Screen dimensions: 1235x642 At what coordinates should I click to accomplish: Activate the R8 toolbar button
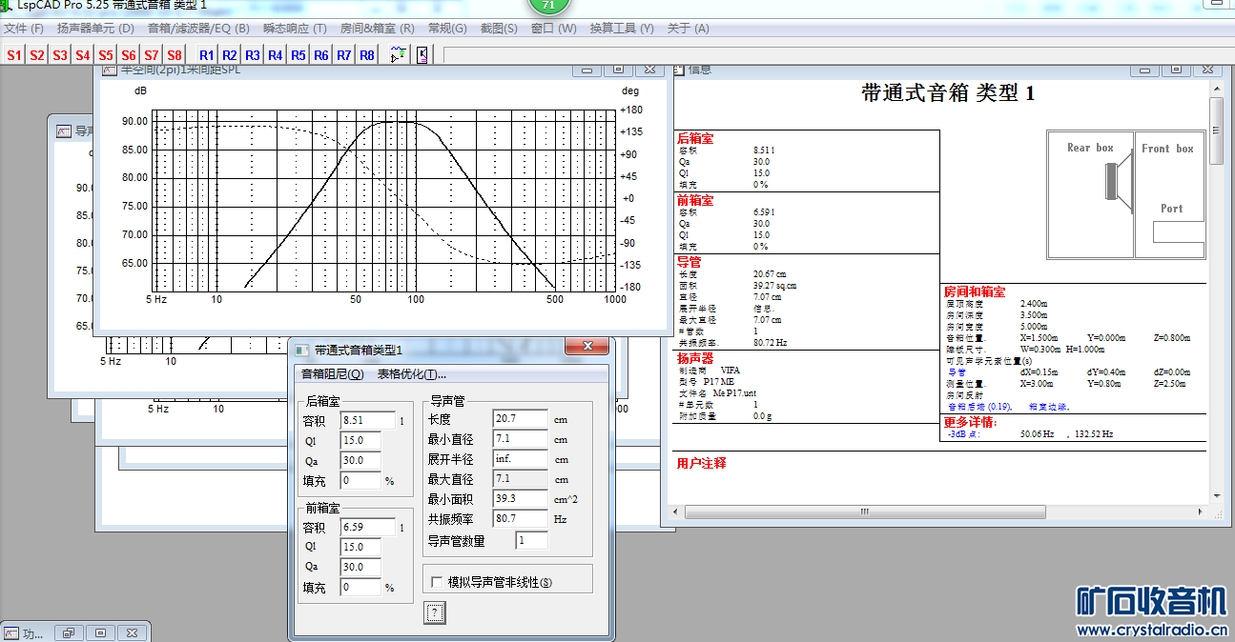pyautogui.click(x=367, y=55)
